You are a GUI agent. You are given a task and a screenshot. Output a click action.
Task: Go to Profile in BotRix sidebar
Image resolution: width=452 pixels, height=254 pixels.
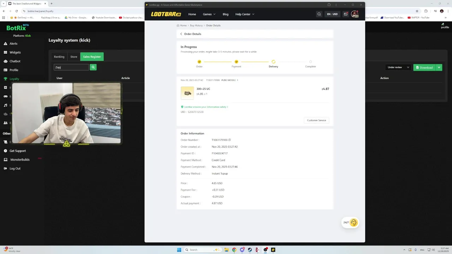11,70
